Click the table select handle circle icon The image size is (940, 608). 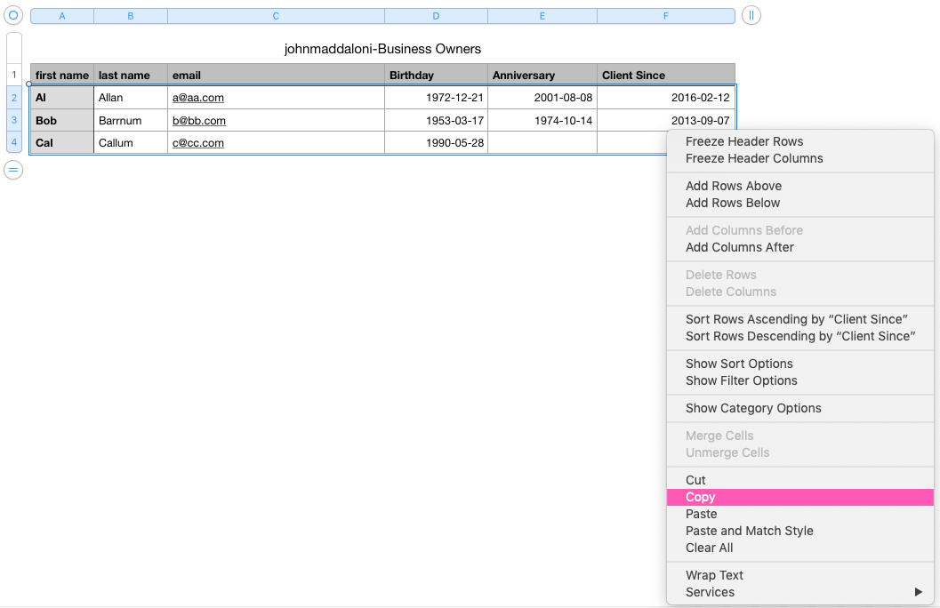pos(13,15)
